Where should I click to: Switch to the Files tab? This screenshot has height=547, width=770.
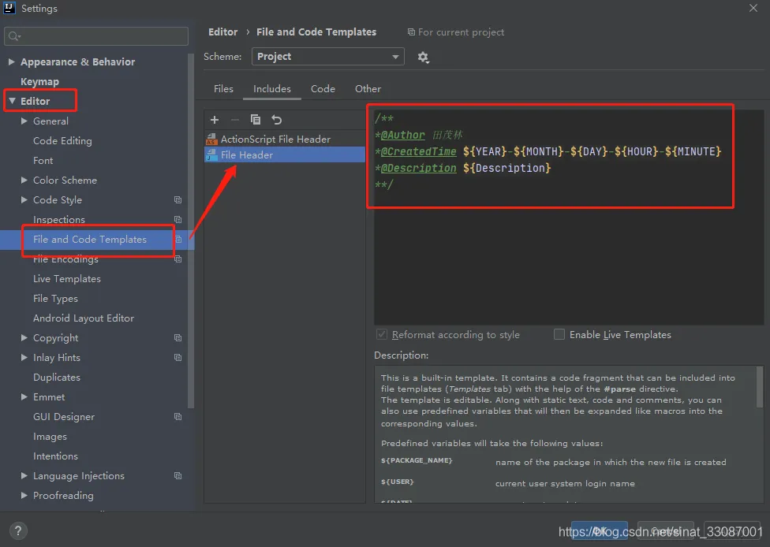click(x=223, y=89)
